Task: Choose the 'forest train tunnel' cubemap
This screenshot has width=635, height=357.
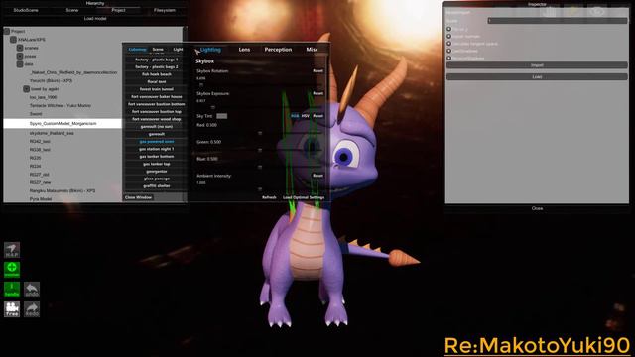Action: coord(157,89)
